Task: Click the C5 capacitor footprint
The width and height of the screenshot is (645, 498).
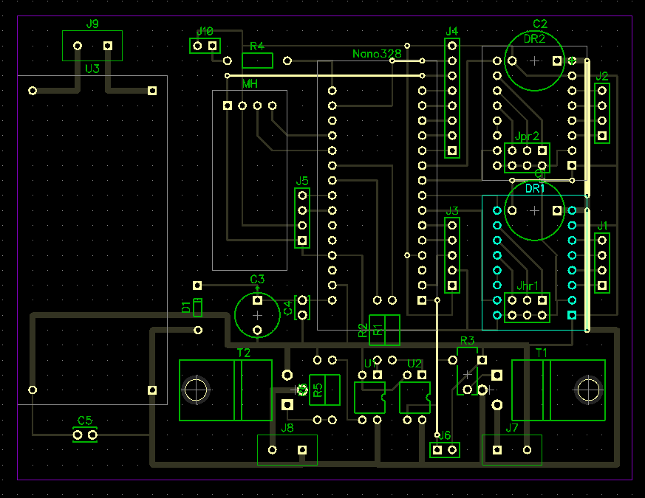Action: (x=85, y=435)
